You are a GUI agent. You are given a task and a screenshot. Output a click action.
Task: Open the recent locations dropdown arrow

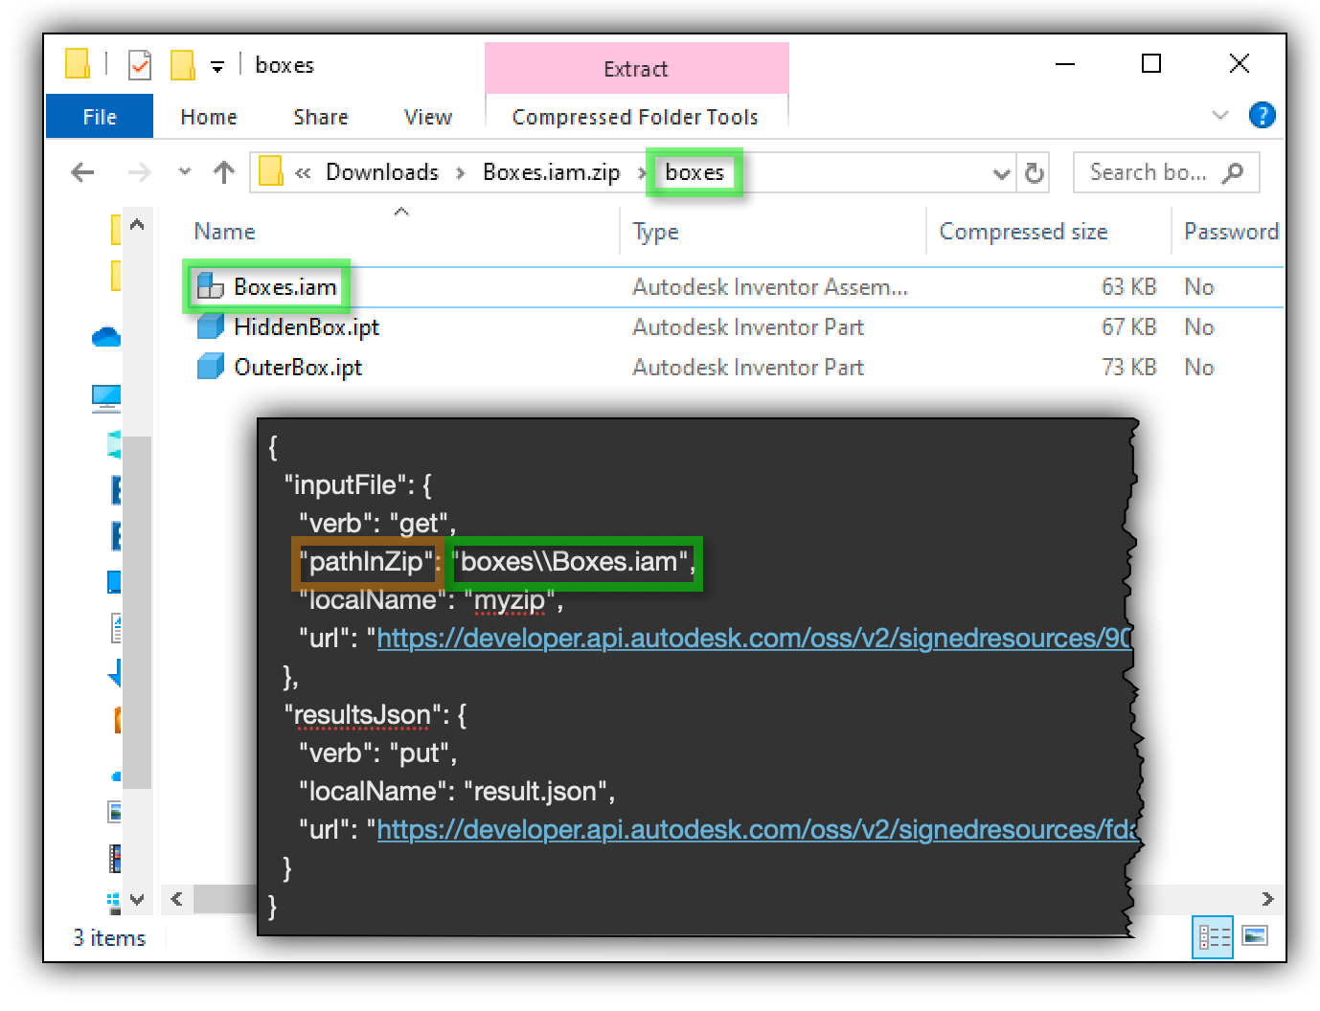[185, 172]
